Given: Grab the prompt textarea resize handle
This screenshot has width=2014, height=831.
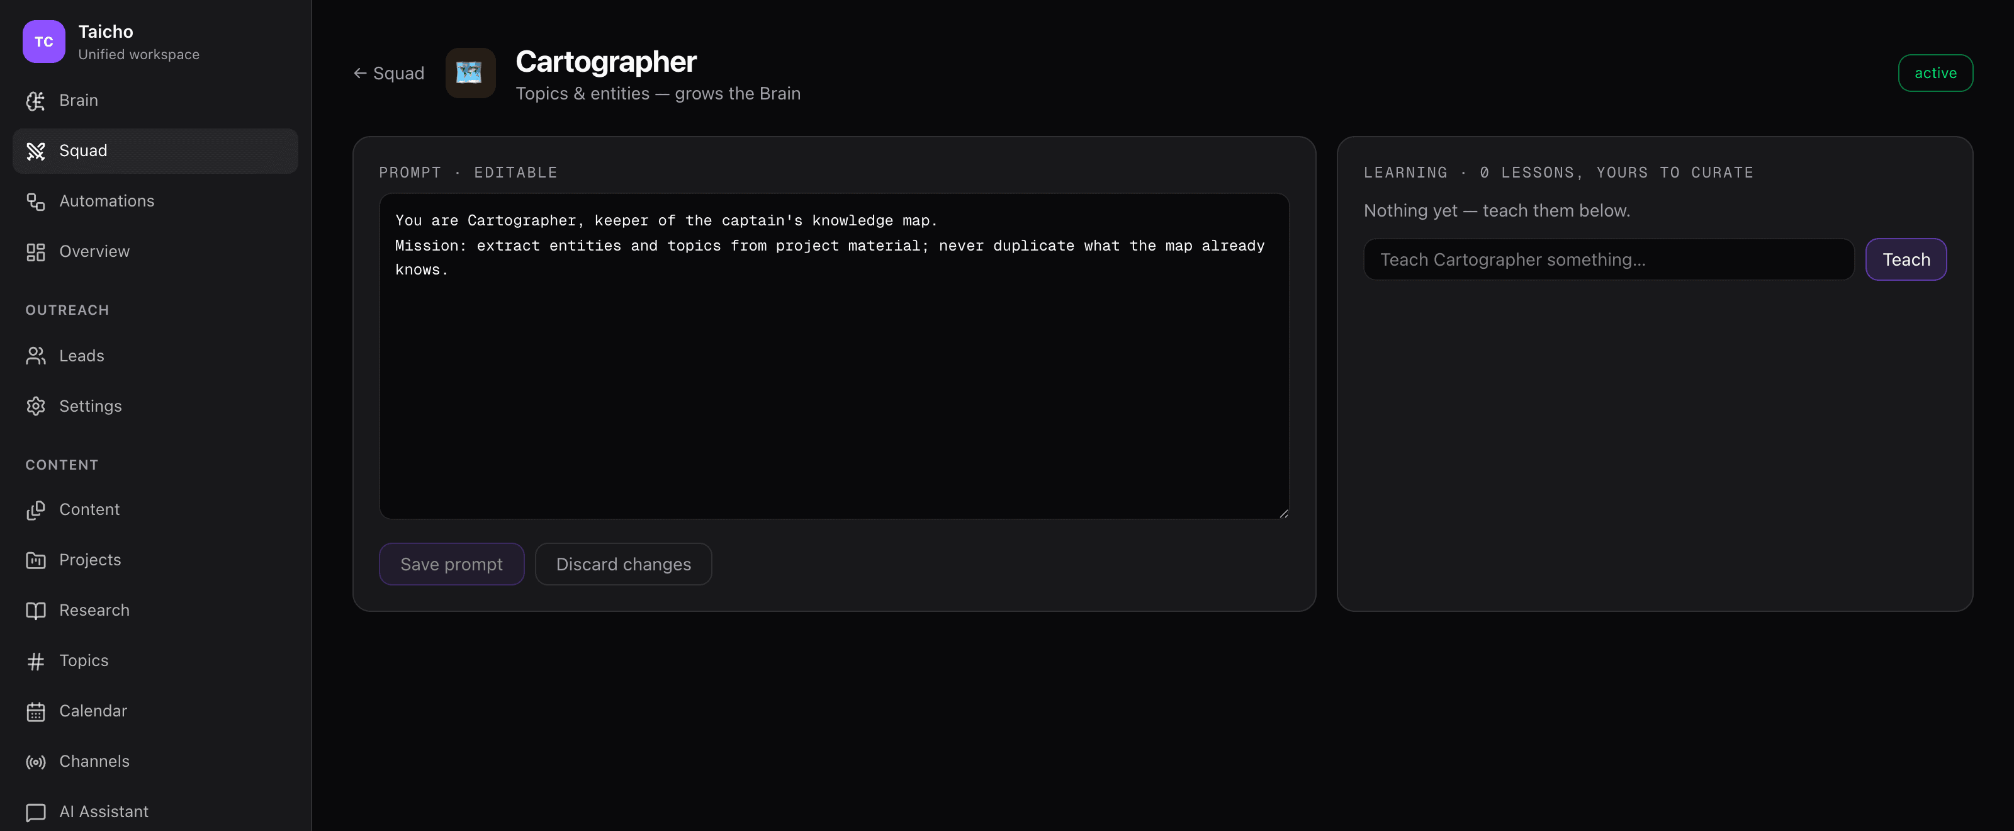Looking at the screenshot, I should tap(1283, 513).
